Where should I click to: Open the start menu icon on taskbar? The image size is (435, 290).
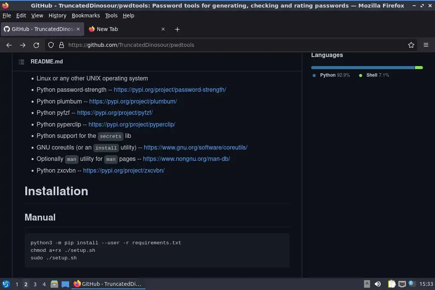point(6,284)
